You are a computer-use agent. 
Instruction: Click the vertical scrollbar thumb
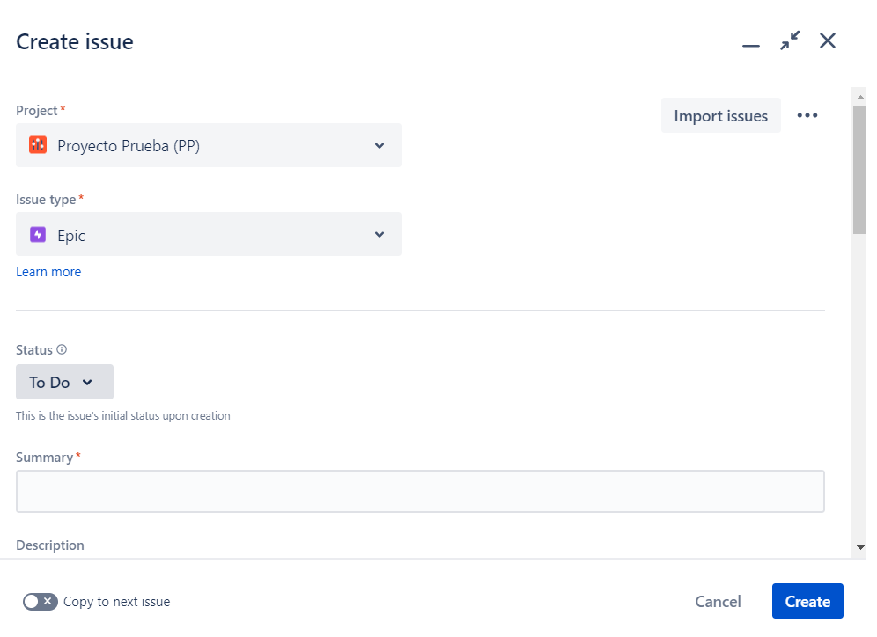coord(859,167)
